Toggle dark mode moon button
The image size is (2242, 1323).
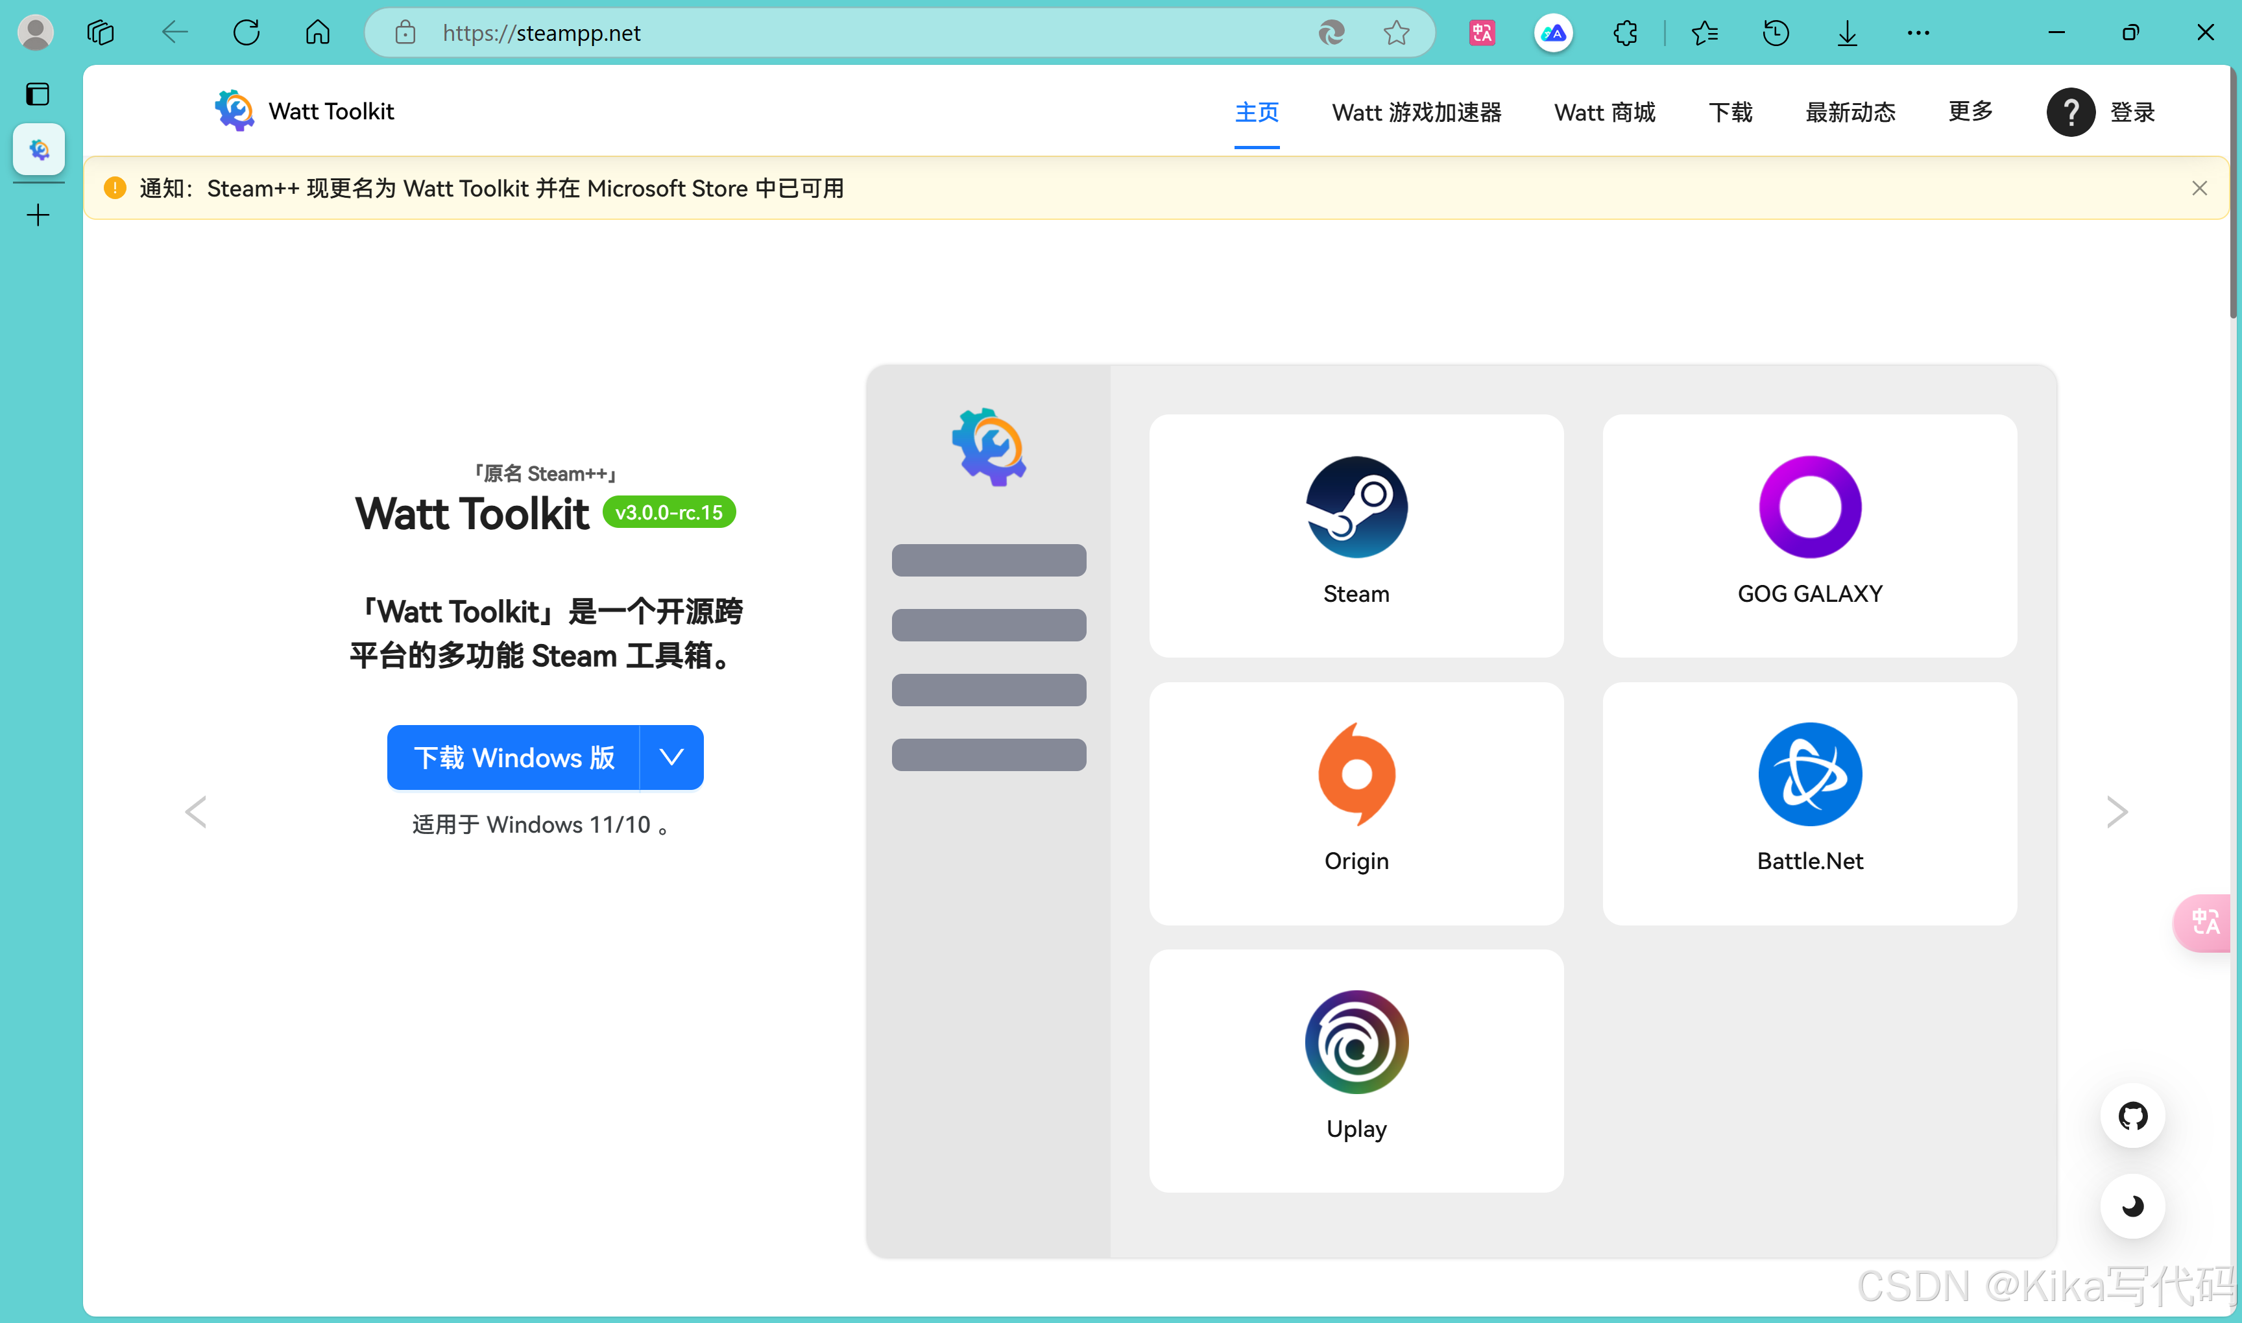pyautogui.click(x=2132, y=1206)
